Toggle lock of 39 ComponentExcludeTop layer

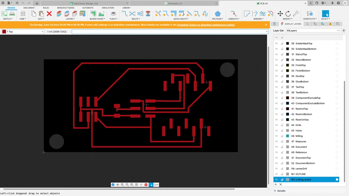point(282,98)
